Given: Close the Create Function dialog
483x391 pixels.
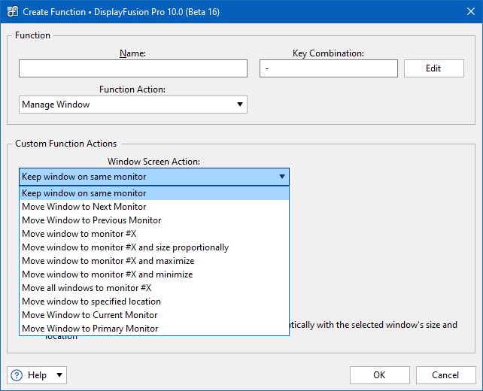Looking at the screenshot, I should tap(471, 11).
